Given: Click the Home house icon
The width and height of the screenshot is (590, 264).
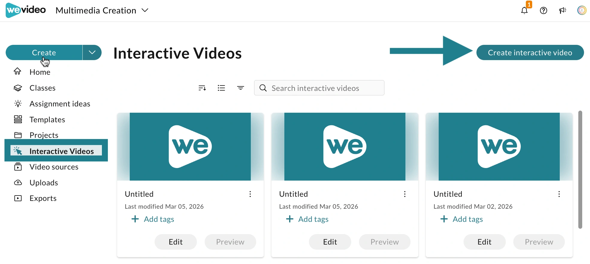Looking at the screenshot, I should [18, 71].
